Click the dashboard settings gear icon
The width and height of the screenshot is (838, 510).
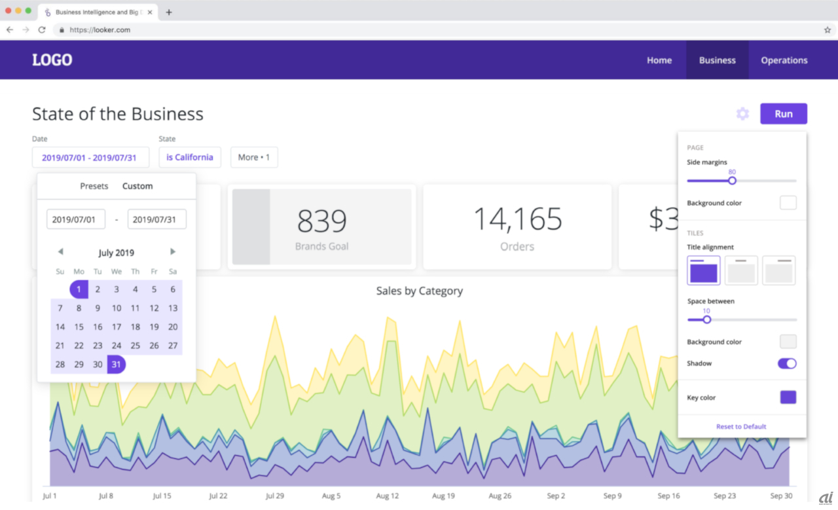pyautogui.click(x=742, y=114)
